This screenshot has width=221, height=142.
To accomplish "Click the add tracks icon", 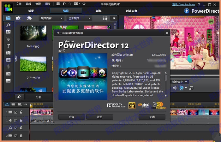I will point(20,104).
